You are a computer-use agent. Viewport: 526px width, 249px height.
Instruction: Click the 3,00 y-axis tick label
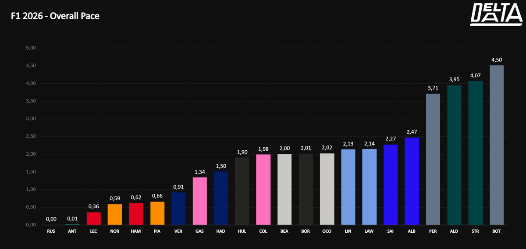click(31, 119)
